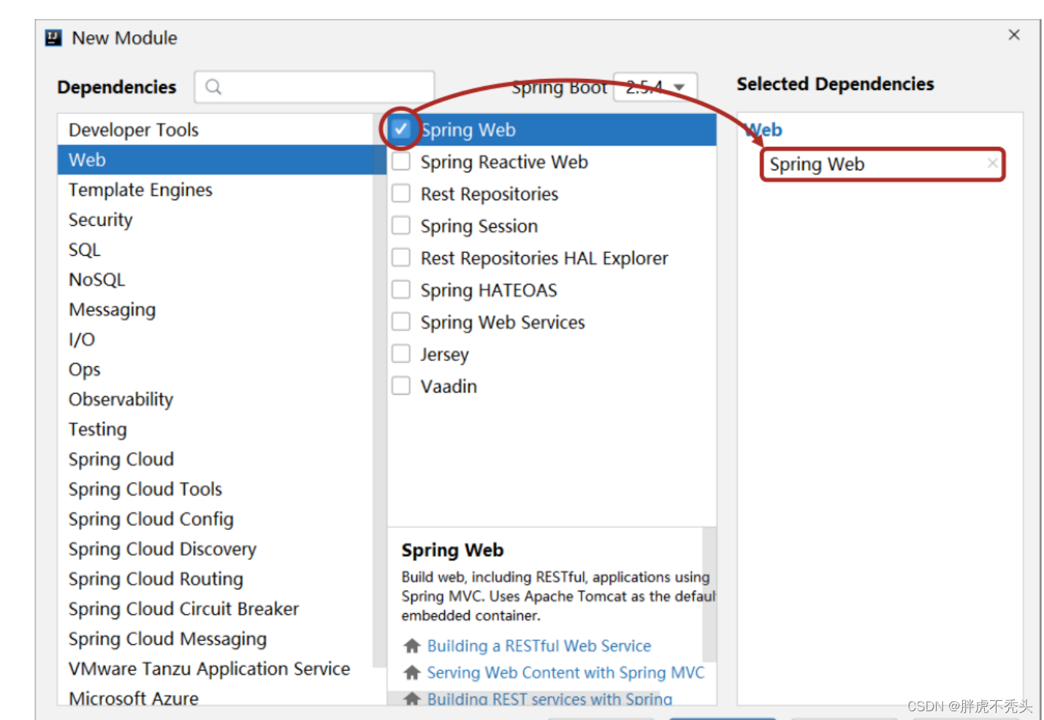This screenshot has width=1044, height=720.
Task: Open Building a RESTful Web Service link
Action: [539, 646]
